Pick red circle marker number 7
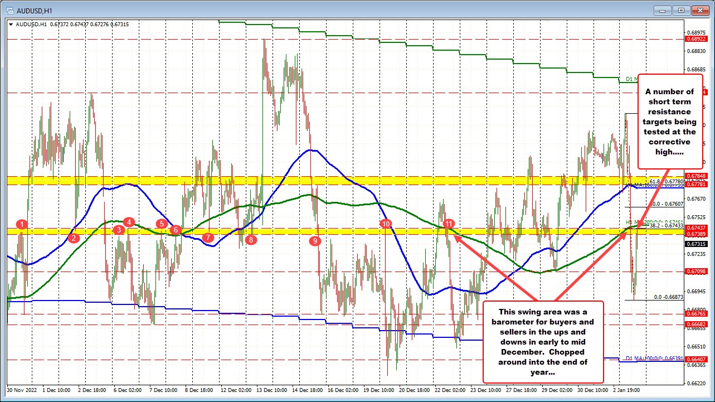This screenshot has width=715, height=402. (207, 238)
